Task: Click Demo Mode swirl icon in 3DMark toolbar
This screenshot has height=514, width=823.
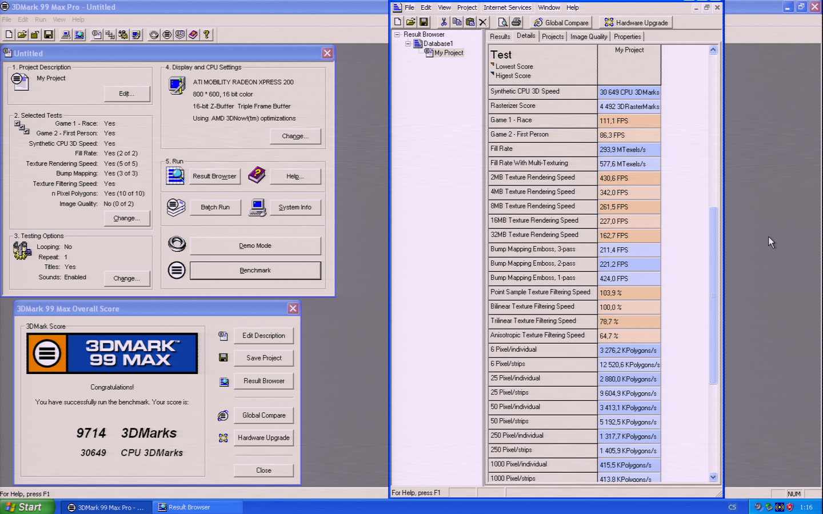Action: point(154,34)
